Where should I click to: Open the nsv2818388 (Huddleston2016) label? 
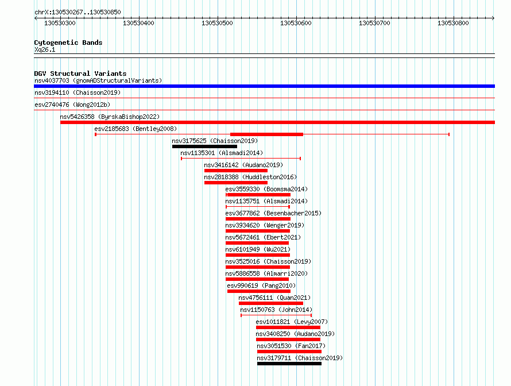click(250, 177)
